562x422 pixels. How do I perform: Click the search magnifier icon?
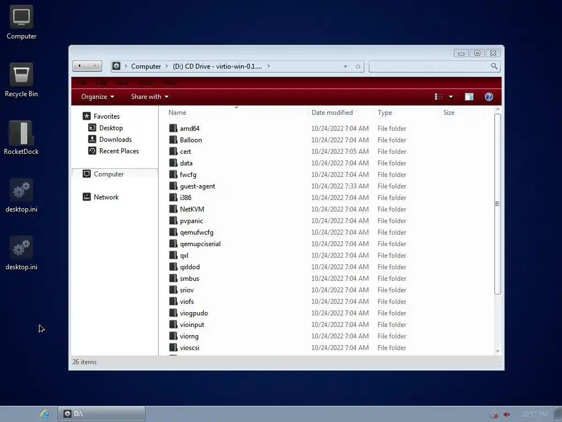coord(494,66)
